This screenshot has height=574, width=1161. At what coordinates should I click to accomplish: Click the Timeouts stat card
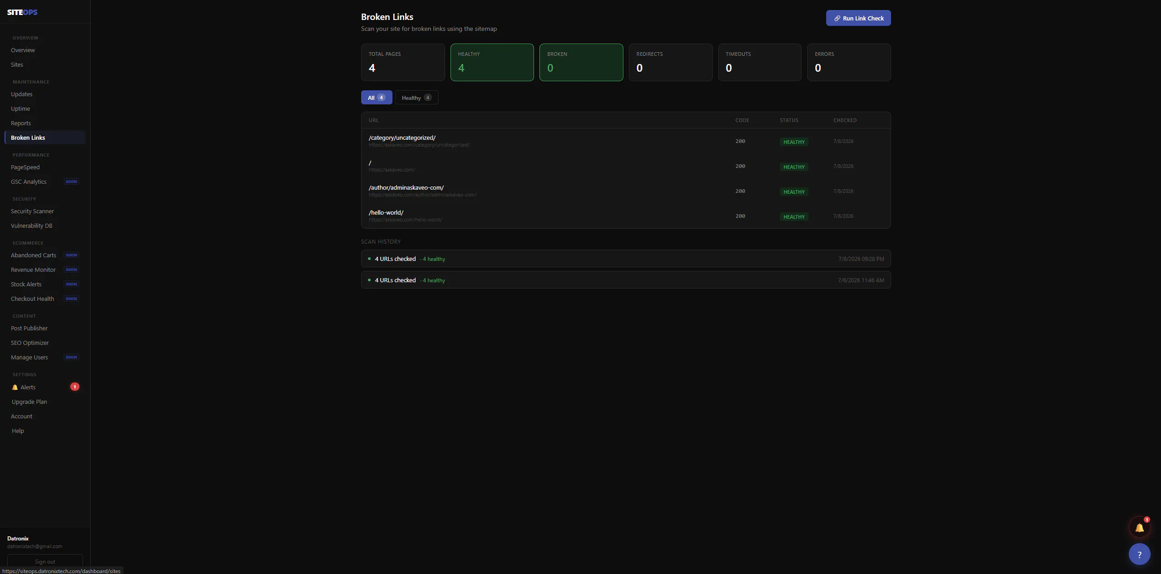tap(759, 62)
